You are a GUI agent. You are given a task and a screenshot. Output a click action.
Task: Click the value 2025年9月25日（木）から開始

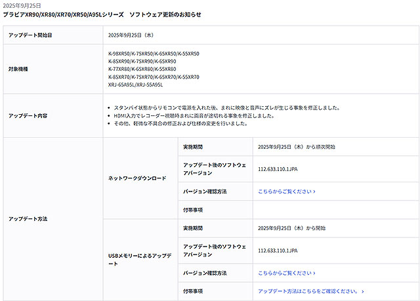click(x=291, y=228)
